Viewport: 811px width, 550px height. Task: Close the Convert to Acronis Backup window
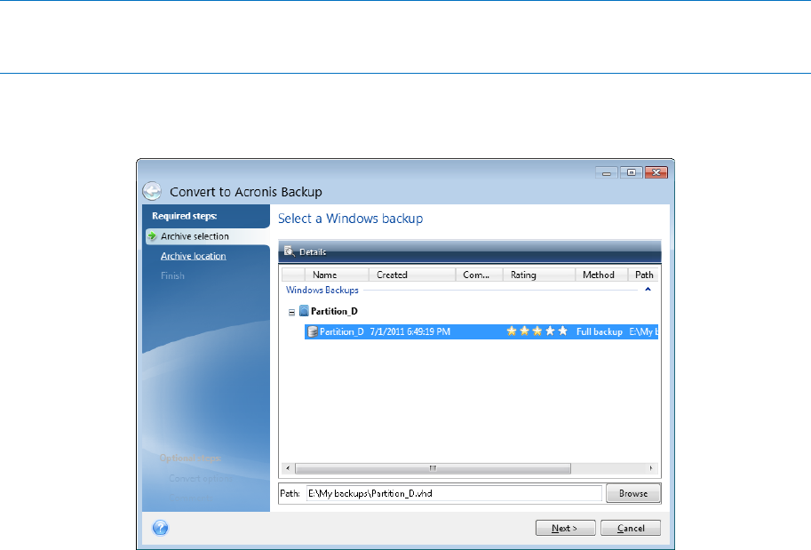click(x=656, y=172)
